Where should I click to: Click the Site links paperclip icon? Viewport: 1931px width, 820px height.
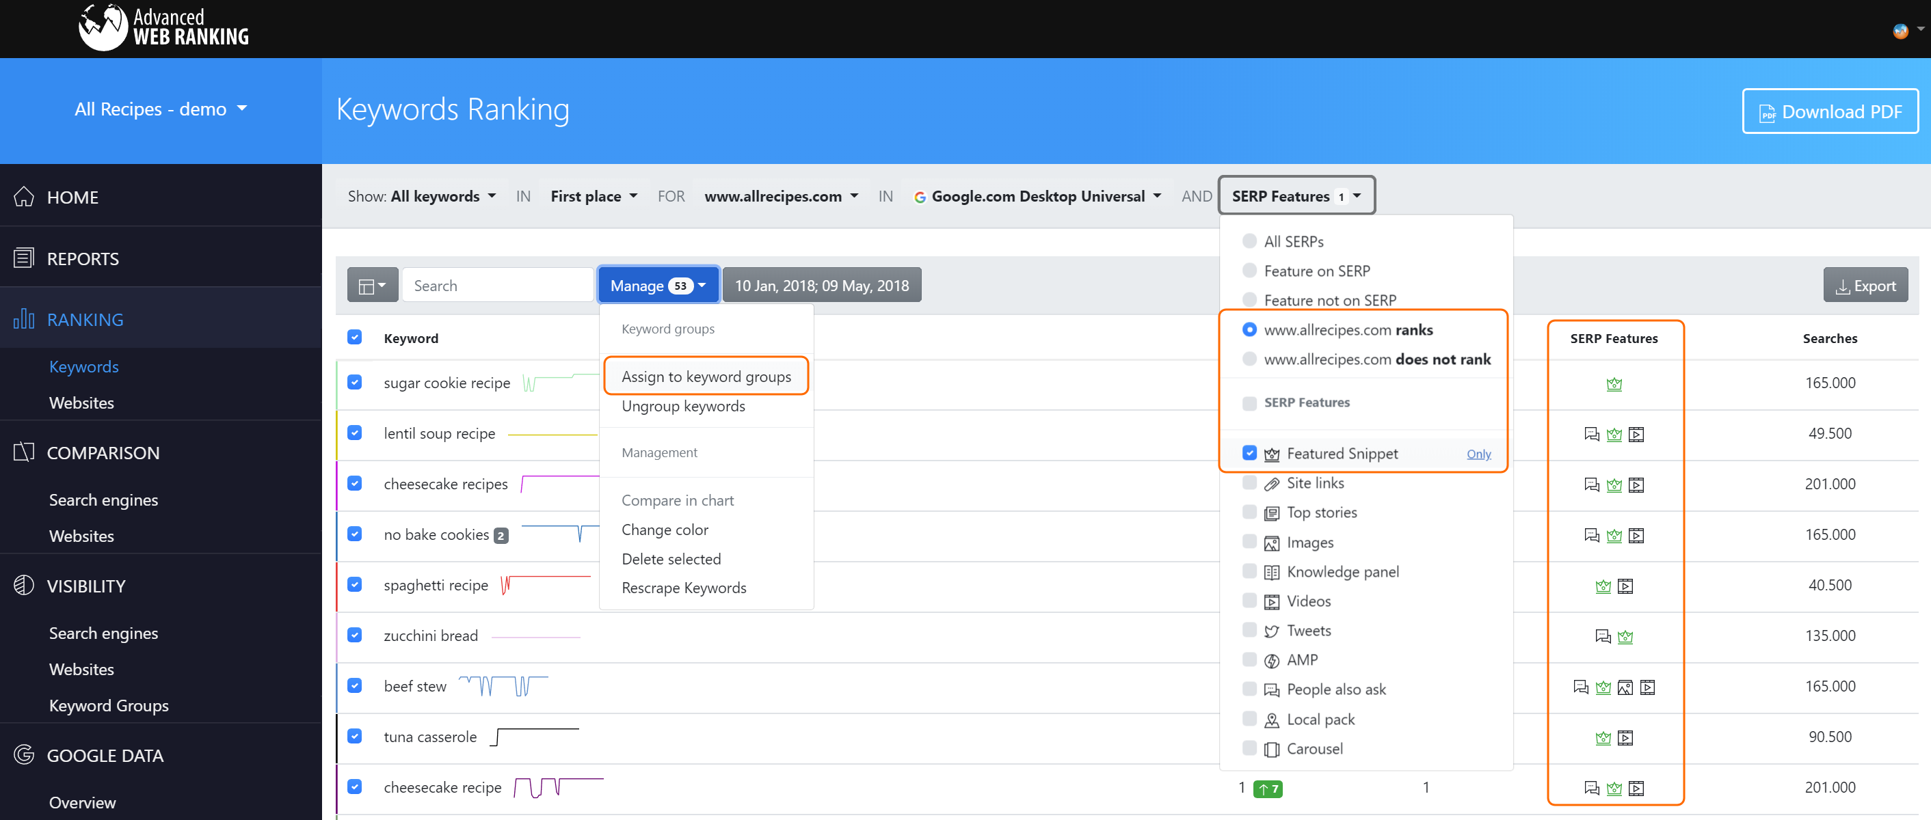coord(1271,484)
